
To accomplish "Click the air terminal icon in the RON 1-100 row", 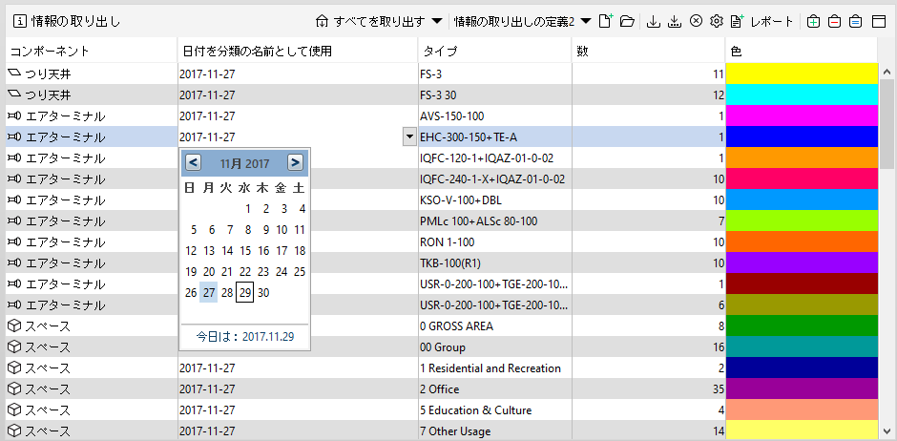I will pos(13,241).
